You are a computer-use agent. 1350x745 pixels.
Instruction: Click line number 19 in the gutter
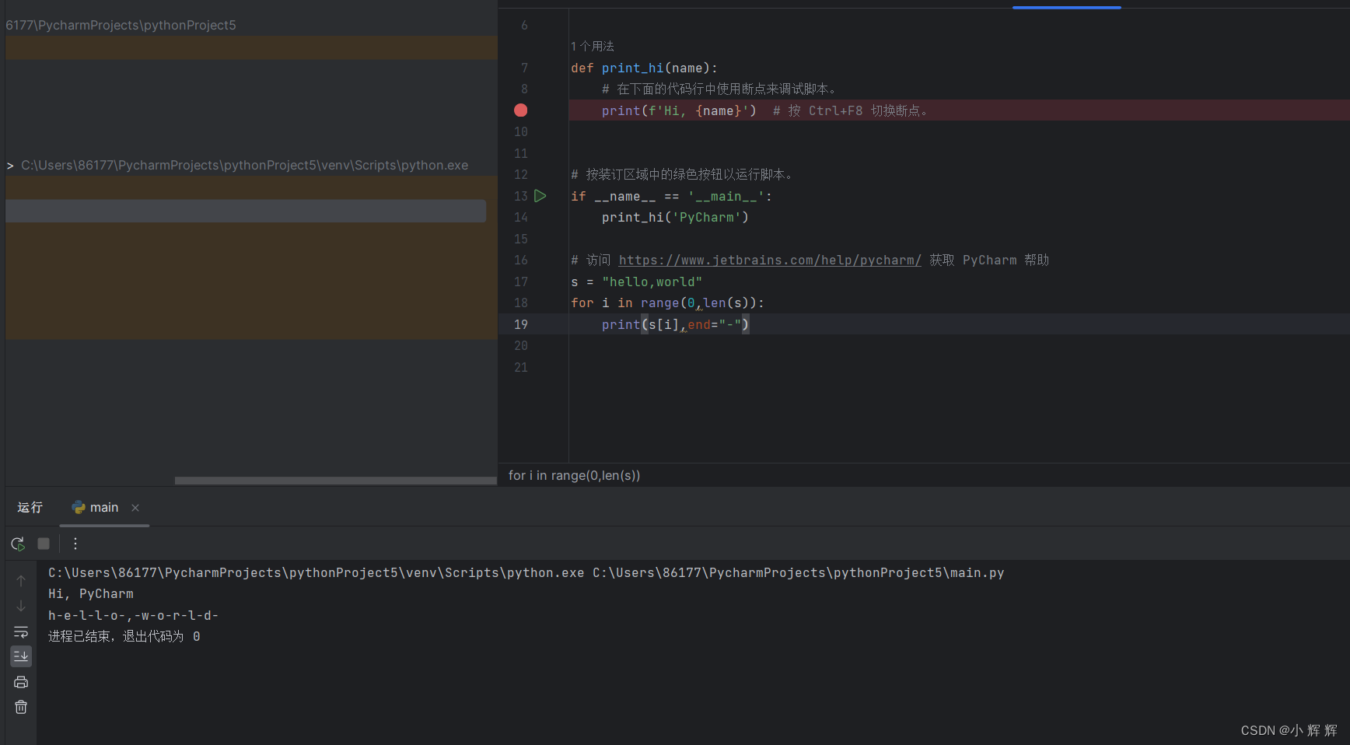(x=521, y=324)
